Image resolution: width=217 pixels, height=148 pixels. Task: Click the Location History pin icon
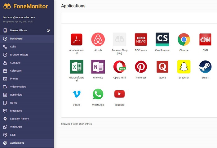pos(5,119)
